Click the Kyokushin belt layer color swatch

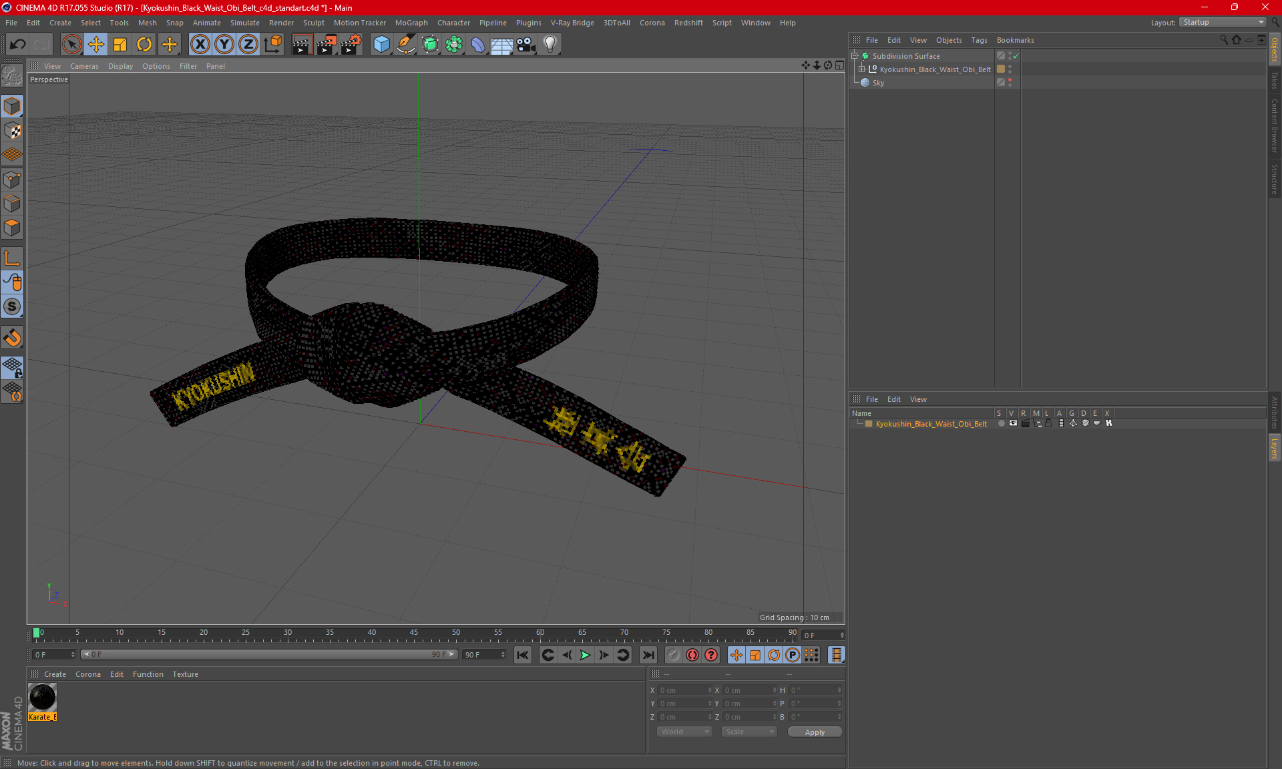point(869,424)
